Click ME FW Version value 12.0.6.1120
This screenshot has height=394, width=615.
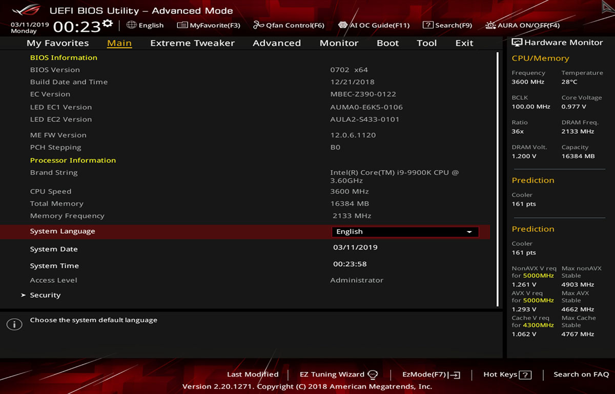[353, 135]
